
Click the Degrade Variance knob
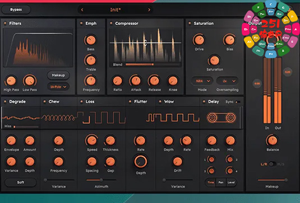click(11, 162)
